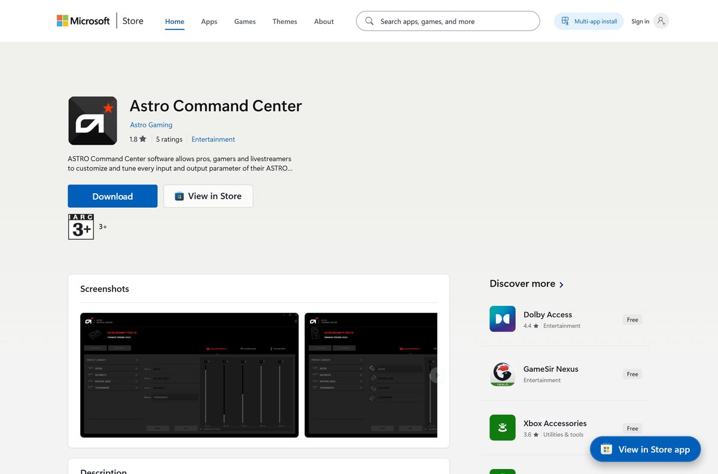718x474 pixels.
Task: View the 5 ratings text
Action: (x=169, y=139)
